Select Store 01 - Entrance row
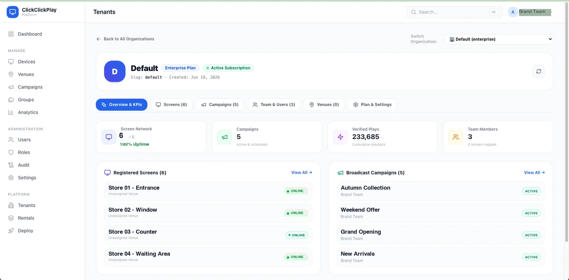 [x=208, y=191]
